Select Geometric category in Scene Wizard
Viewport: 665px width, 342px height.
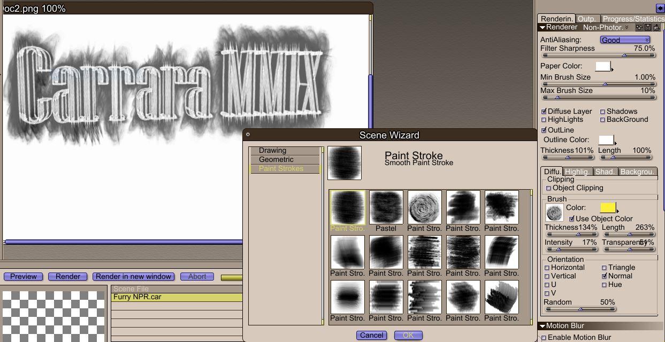pyautogui.click(x=285, y=159)
